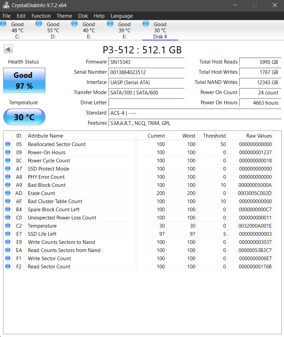Click the Worst column header
Viewport: 284px width, 337px height.
tap(182, 136)
